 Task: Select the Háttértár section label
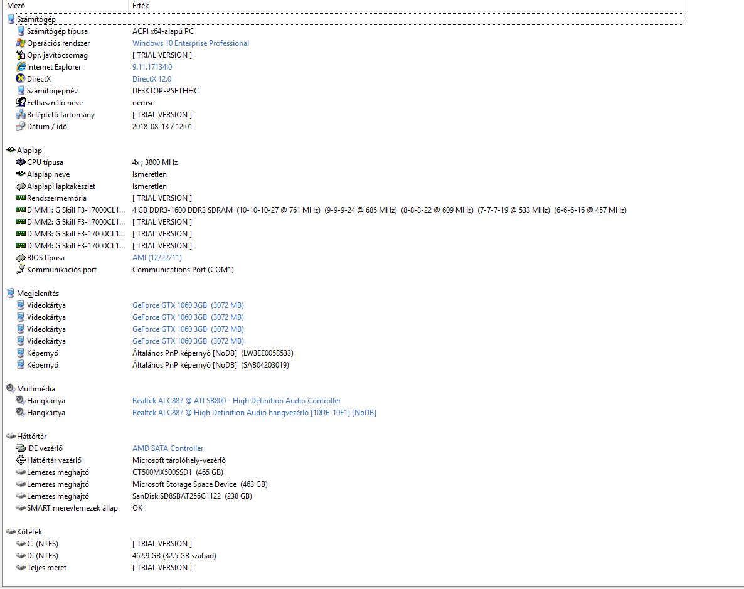pyautogui.click(x=32, y=436)
